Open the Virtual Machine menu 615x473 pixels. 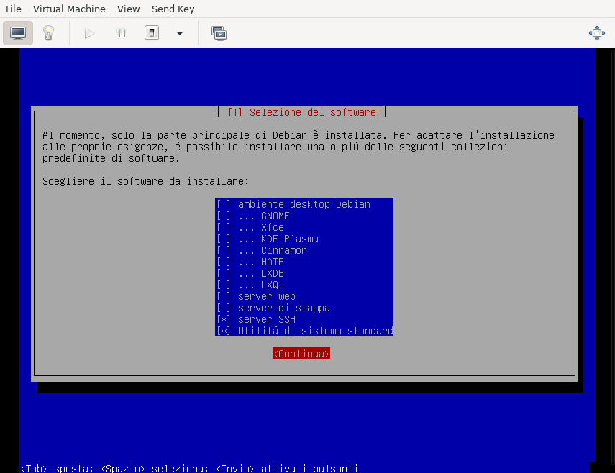(x=69, y=9)
